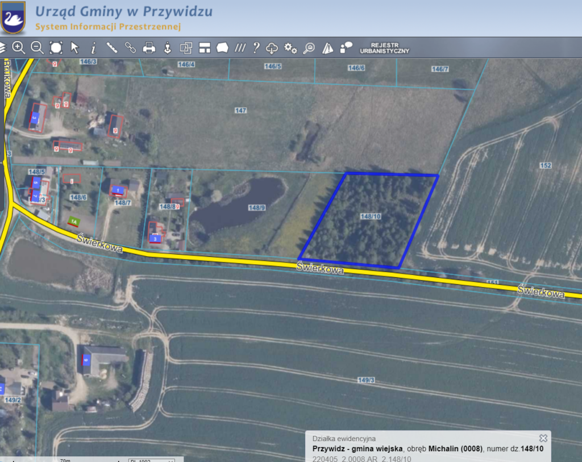Select the arrow pointer tool
This screenshot has width=582, height=462.
[74, 48]
